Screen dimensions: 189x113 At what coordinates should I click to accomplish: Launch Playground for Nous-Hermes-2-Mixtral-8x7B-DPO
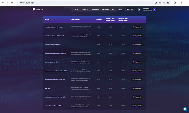137,79
